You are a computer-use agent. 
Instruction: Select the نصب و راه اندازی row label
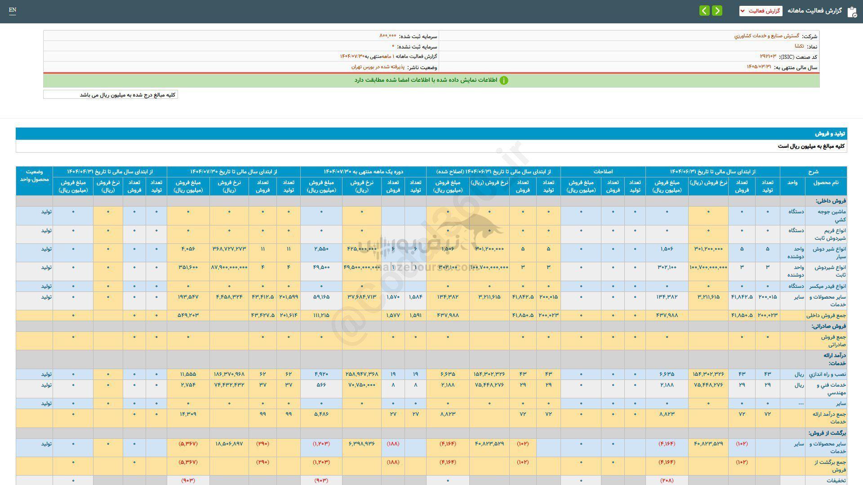(827, 374)
